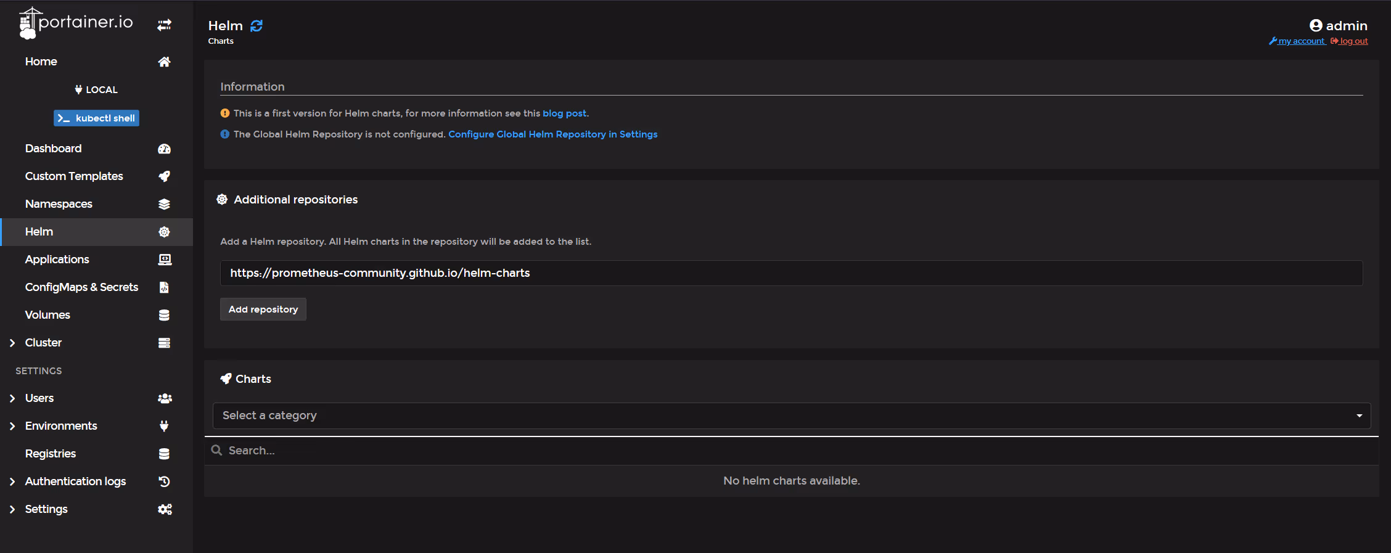The width and height of the screenshot is (1391, 553).
Task: Open Applications in sidebar
Action: [x=57, y=260]
